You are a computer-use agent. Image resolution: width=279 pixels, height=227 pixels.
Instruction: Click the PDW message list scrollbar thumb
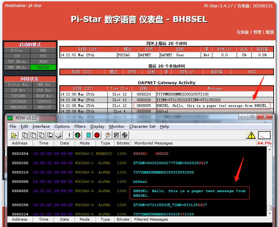[x=269, y=208]
